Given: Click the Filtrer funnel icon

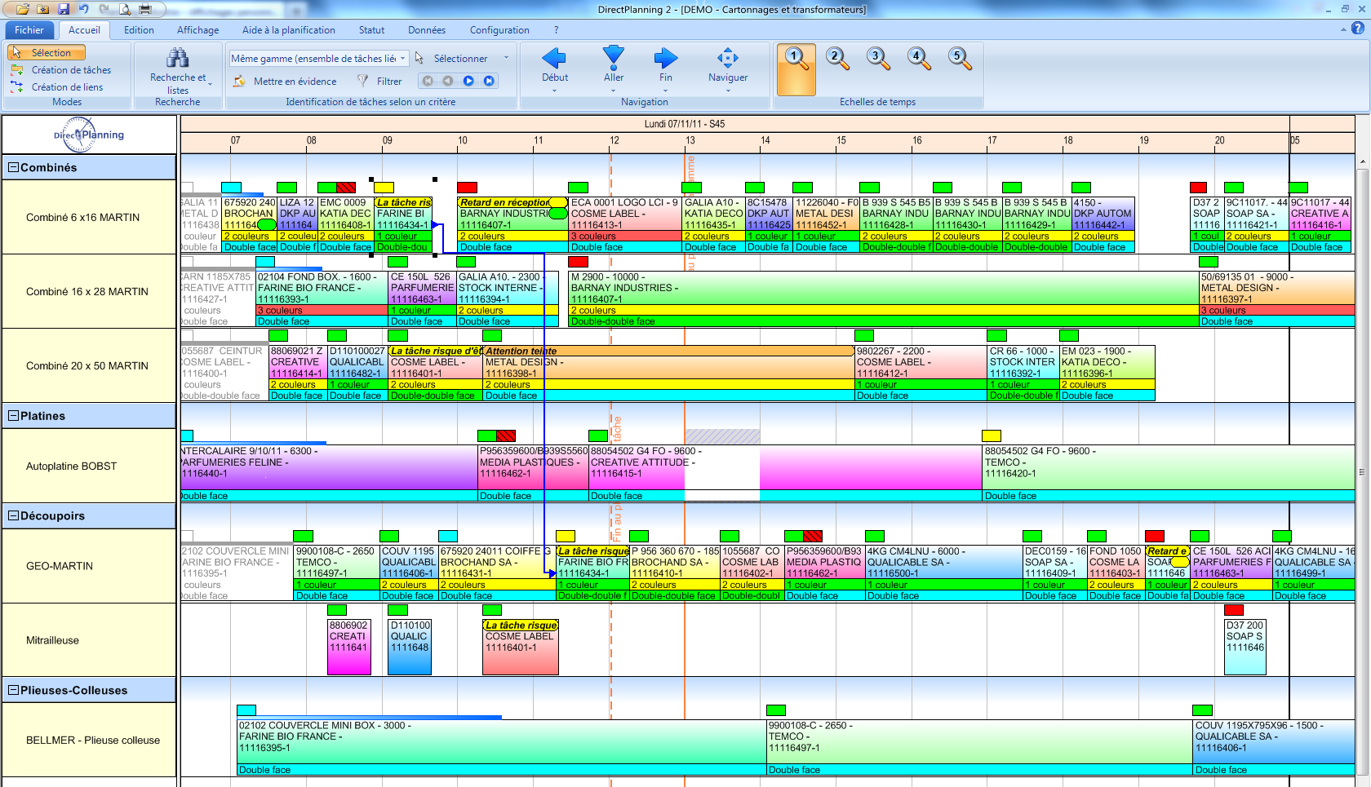Looking at the screenshot, I should (363, 81).
